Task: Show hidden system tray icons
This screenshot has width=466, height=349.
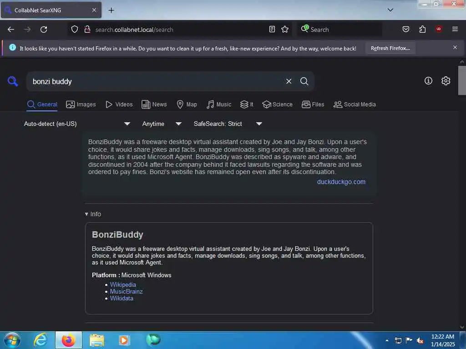Action: (387, 340)
